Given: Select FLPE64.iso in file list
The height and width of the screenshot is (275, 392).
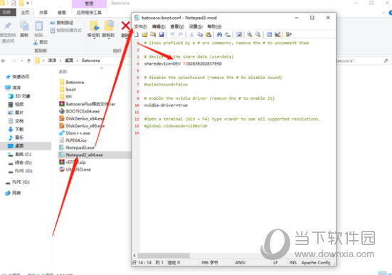Looking at the screenshot, I should 73,140.
